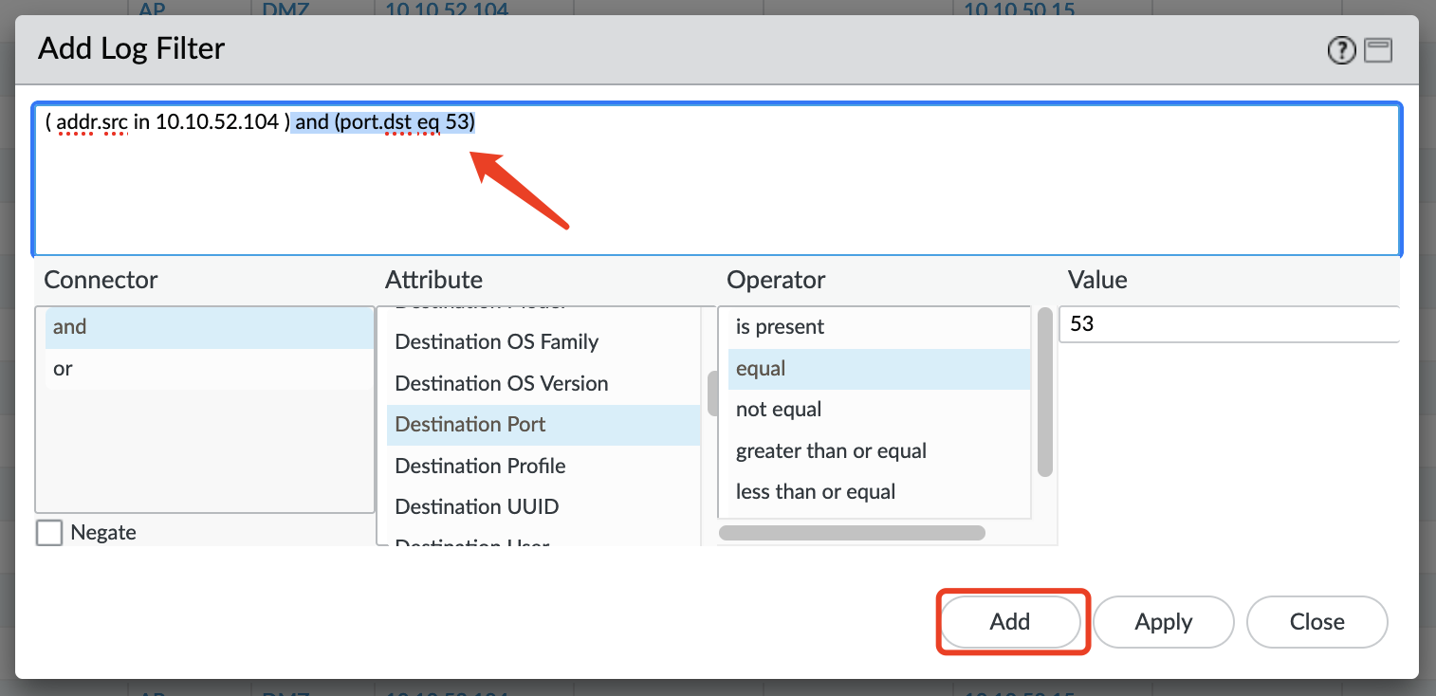This screenshot has width=1436, height=696.
Task: Select the 'is present' operator
Action: pos(879,327)
